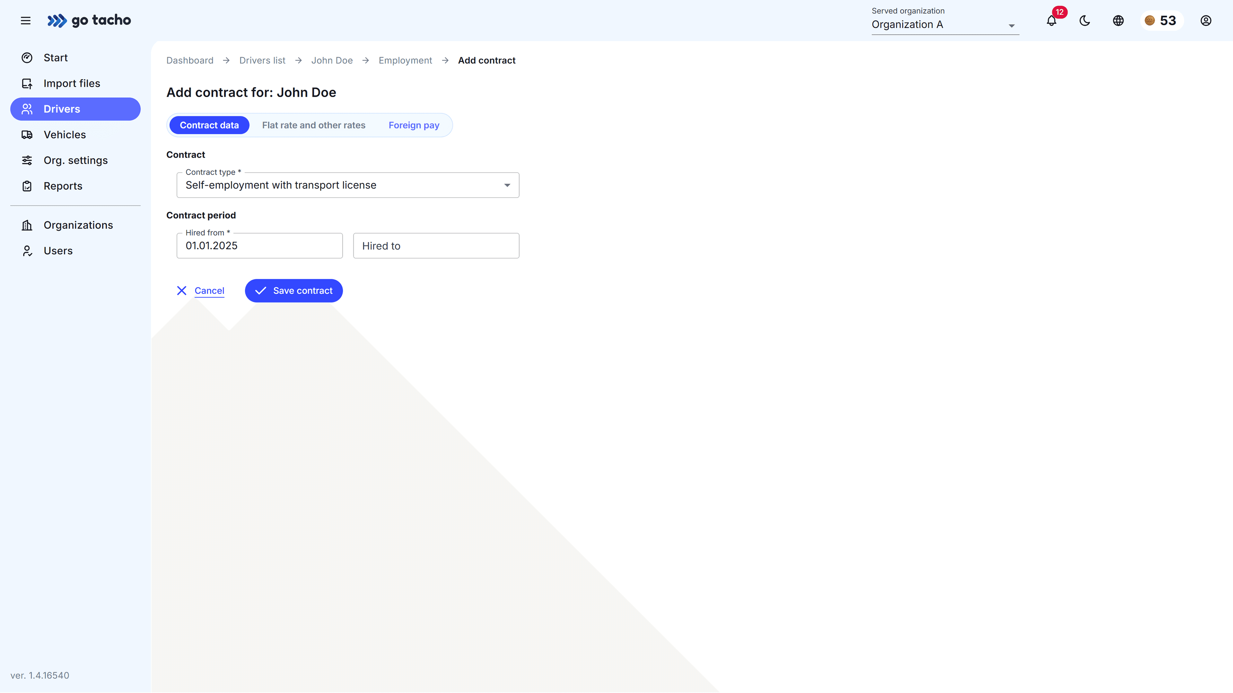Open the Reports panel

(x=63, y=186)
